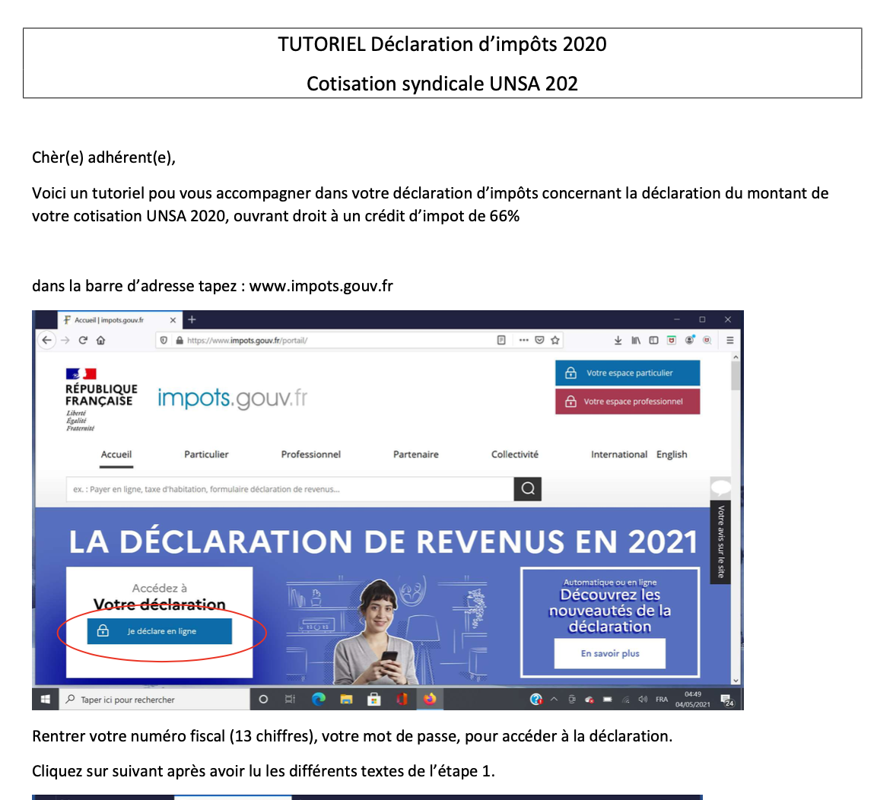This screenshot has height=800, width=893.
Task: Open the Firefox account avatar icon
Action: 690,340
